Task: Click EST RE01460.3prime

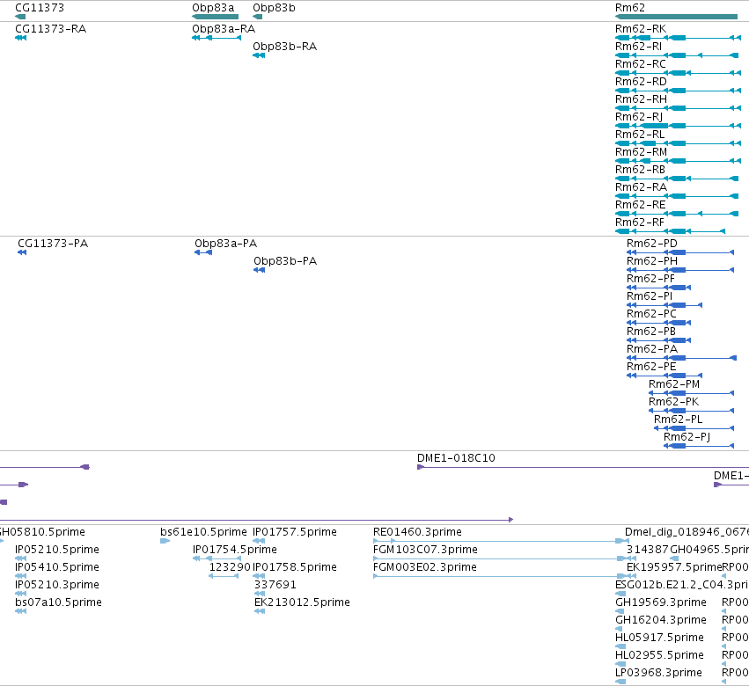Action: [x=417, y=532]
